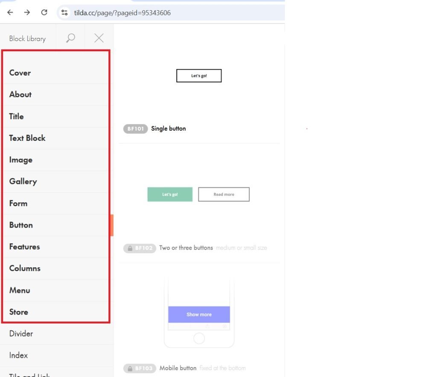
Task: Close the Block Library panel
Action: tap(99, 38)
